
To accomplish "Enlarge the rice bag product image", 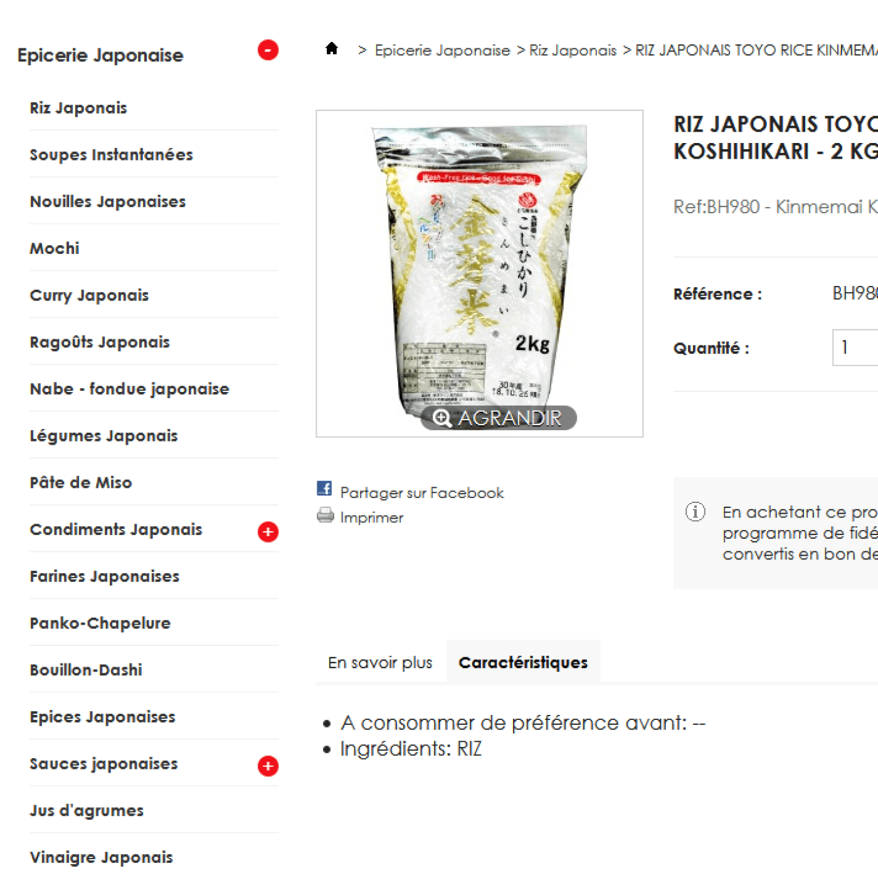I will click(x=480, y=273).
